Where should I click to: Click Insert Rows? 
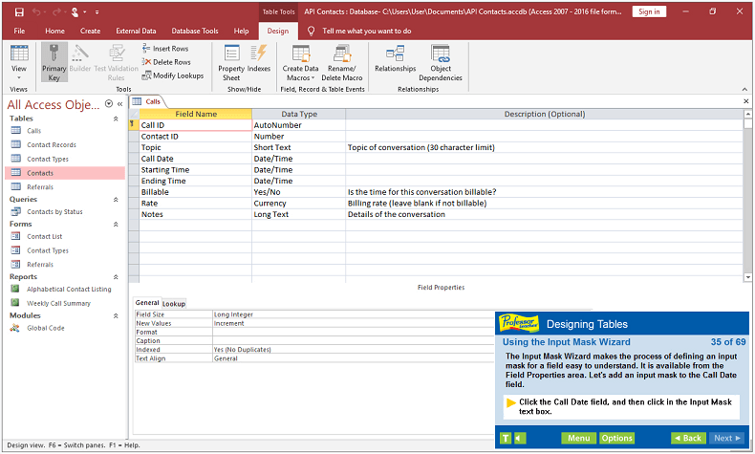[x=165, y=49]
